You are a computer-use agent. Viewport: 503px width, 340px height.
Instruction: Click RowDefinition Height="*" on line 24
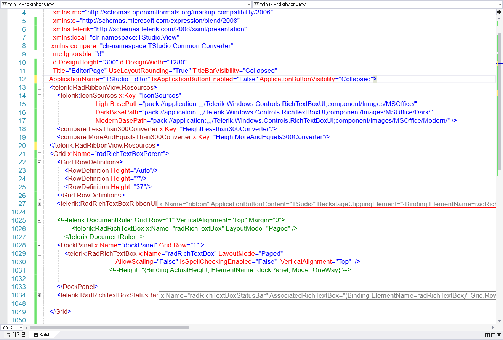(x=106, y=179)
